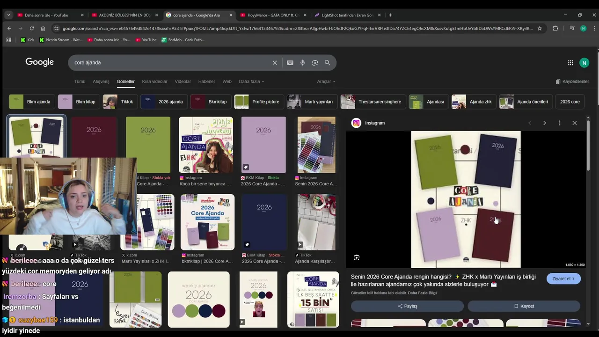Open Chrome three-dot menu
599x337 pixels.
594,29
